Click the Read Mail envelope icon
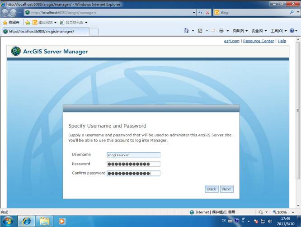Image resolution: width=301 pixels, height=227 pixels. tap(213, 31)
